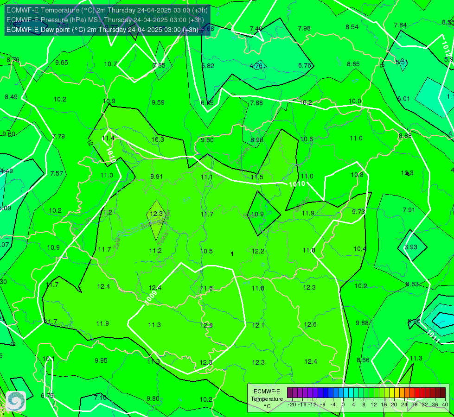Click the 6.76 temperature value

305,66
